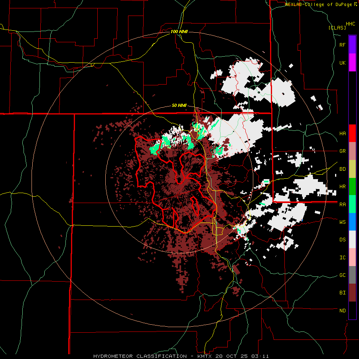The image size is (359, 359).
Task: Select the IC ice crystals pink swatch
Action: click(x=352, y=257)
